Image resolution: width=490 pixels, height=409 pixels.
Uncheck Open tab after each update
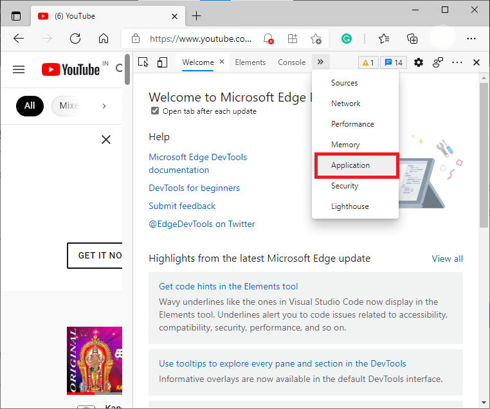tap(155, 111)
